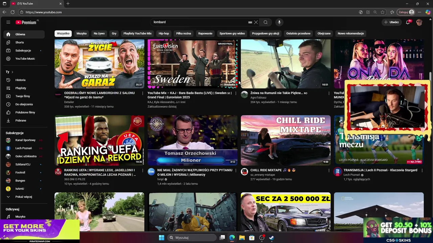Open the Tomasz Orzechowski Milioner thumbnail
The height and width of the screenshot is (243, 433).
(192, 140)
